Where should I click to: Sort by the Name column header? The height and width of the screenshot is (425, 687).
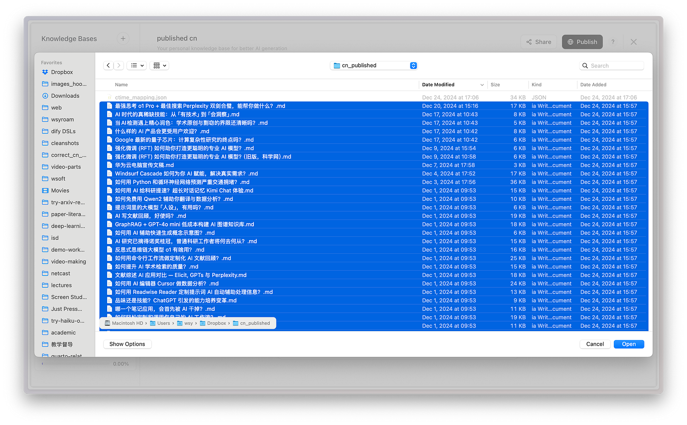click(121, 85)
